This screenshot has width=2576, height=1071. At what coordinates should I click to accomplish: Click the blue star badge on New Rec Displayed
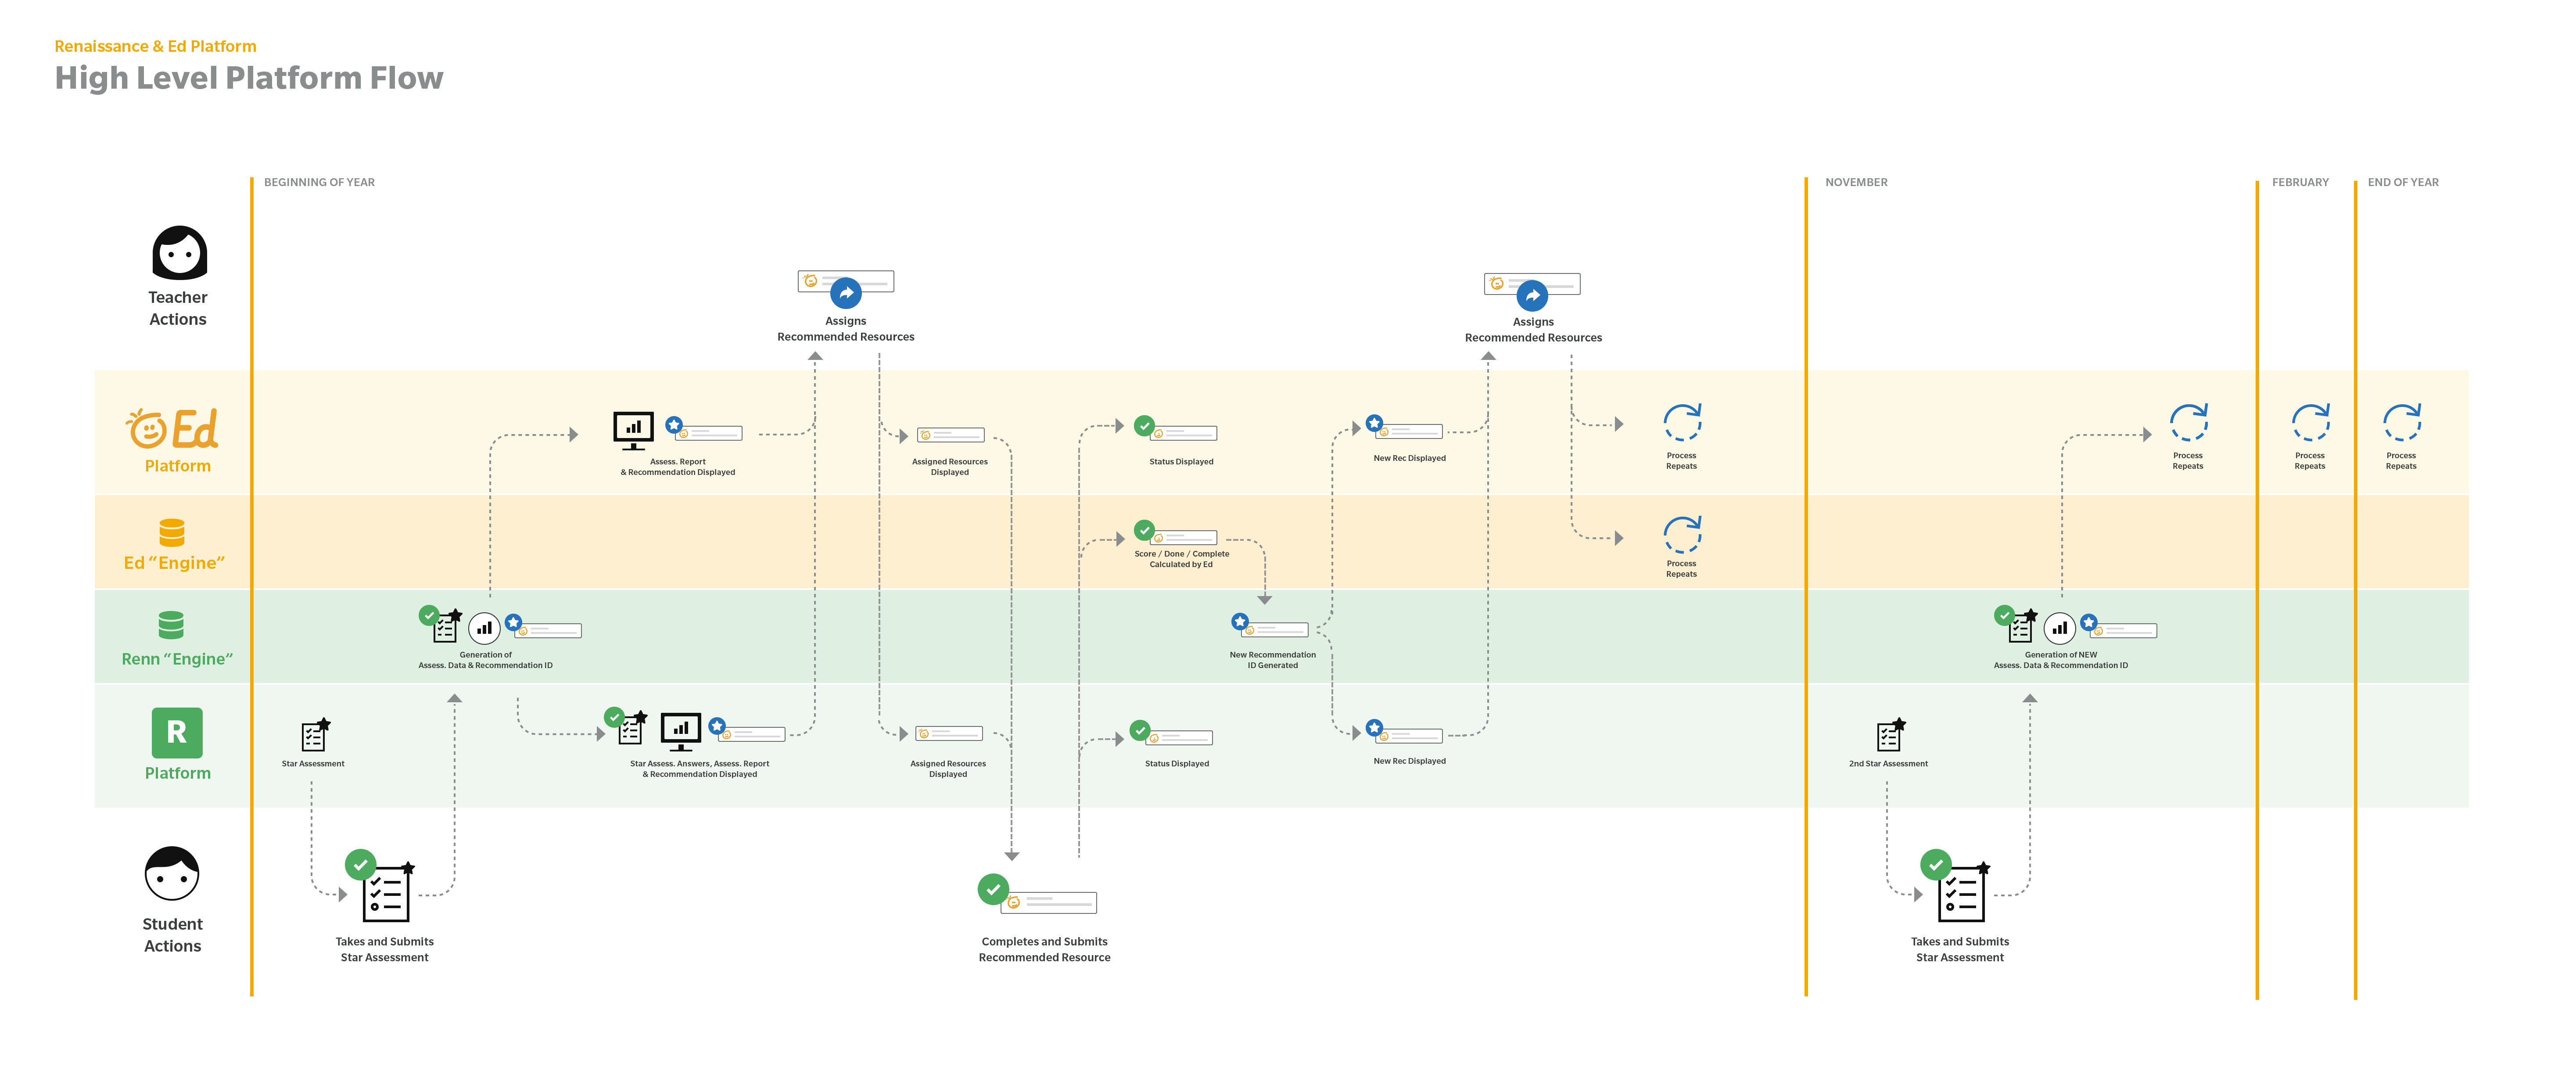(1374, 424)
